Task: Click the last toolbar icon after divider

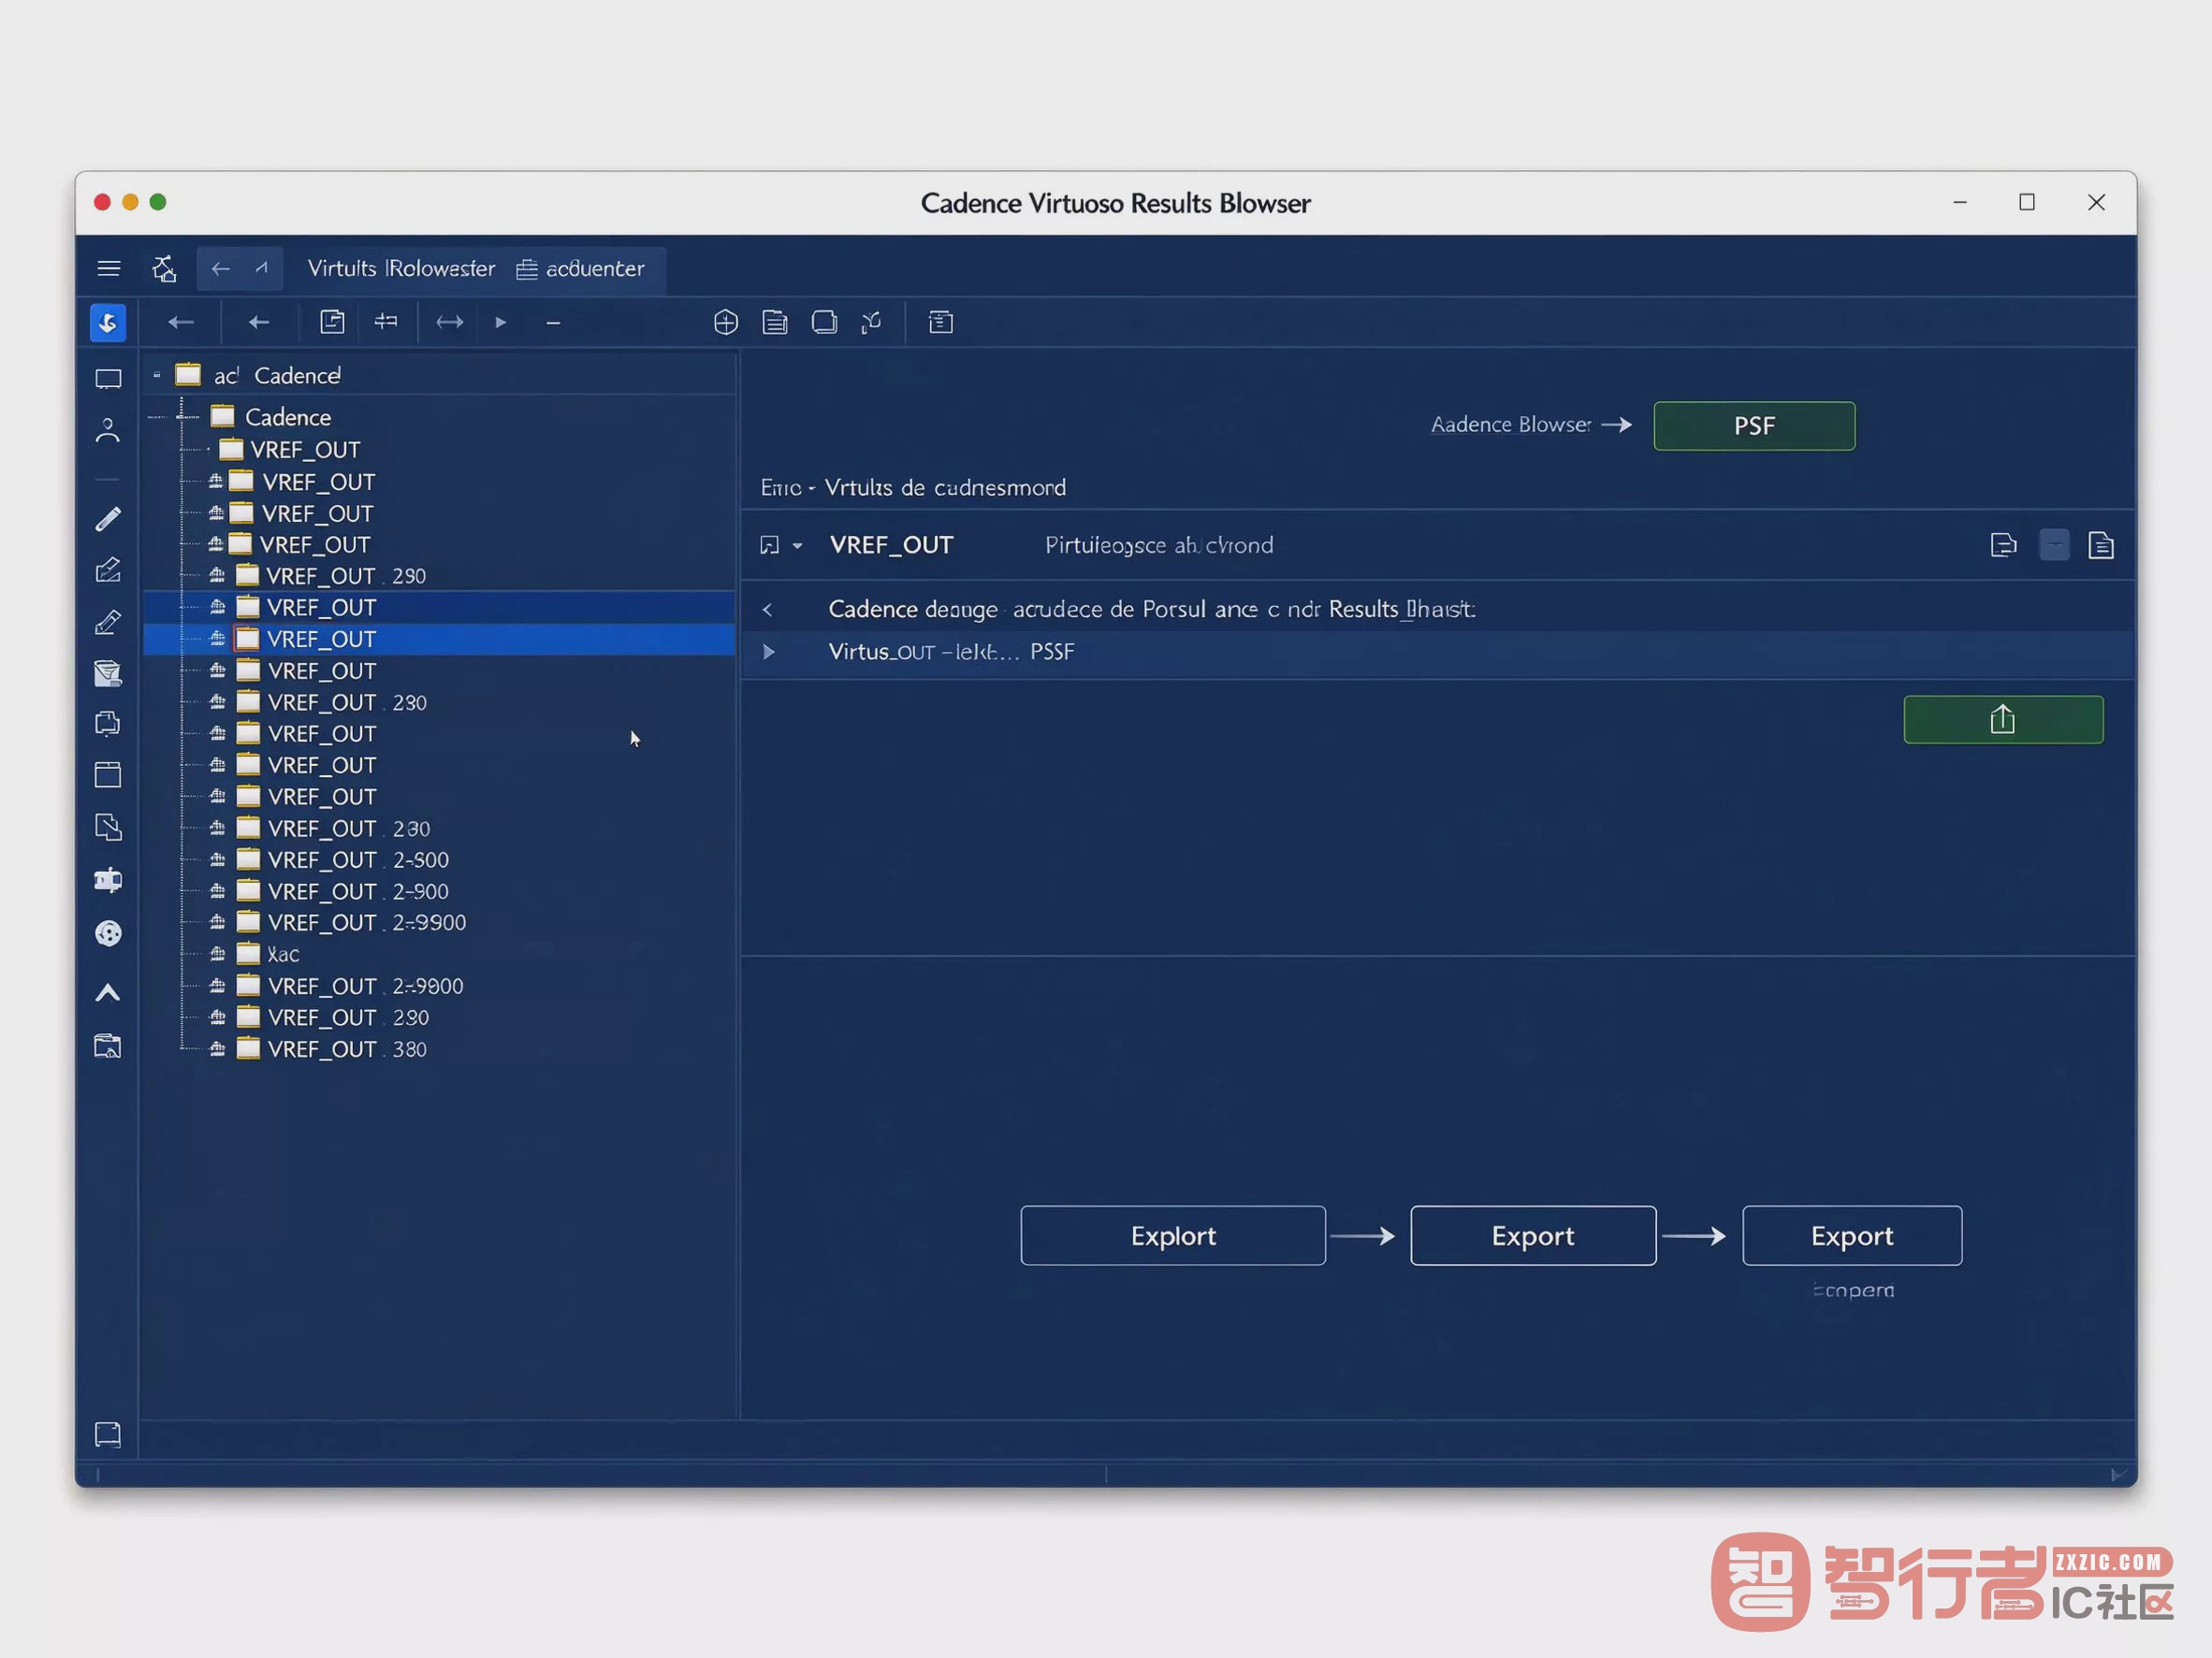Action: pyautogui.click(x=941, y=322)
